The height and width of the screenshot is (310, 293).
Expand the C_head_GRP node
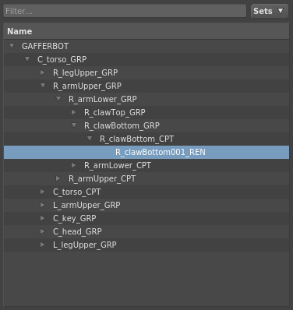click(43, 231)
